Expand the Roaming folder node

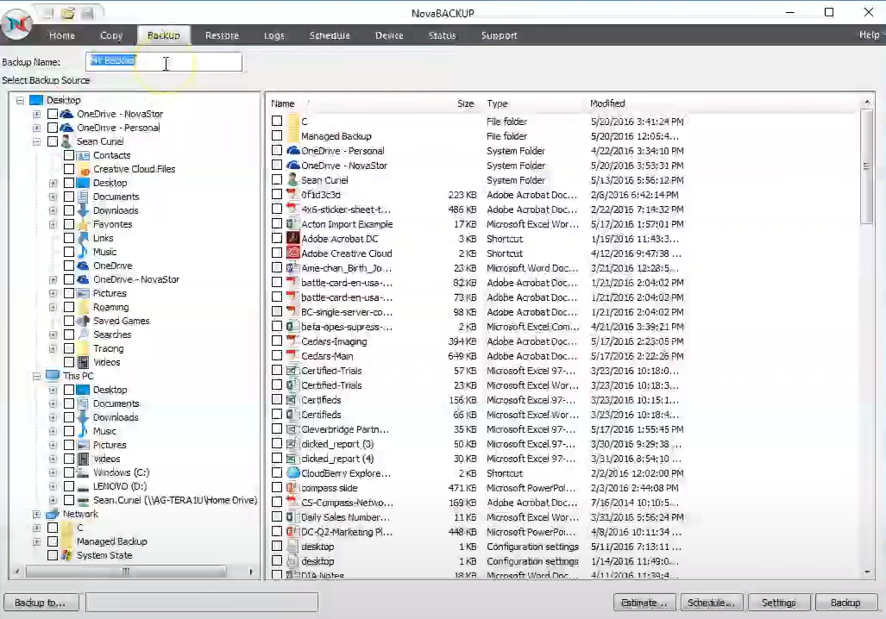click(53, 307)
